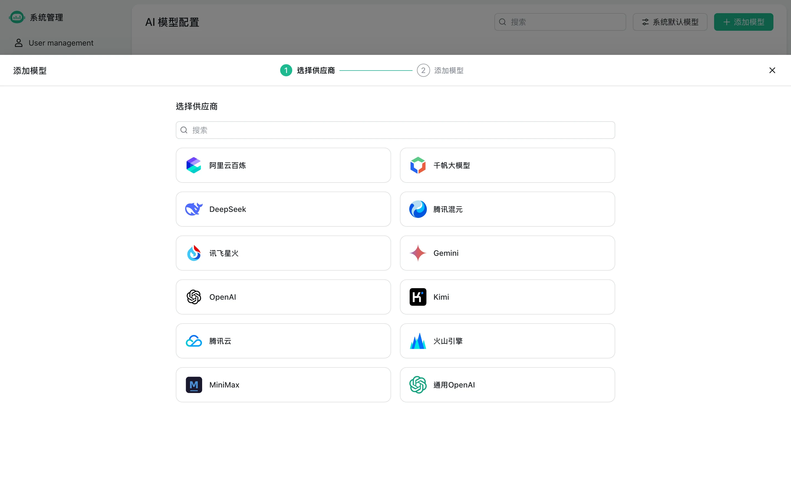Click the 系统管理 sidebar title
791x494 pixels.
coord(46,17)
